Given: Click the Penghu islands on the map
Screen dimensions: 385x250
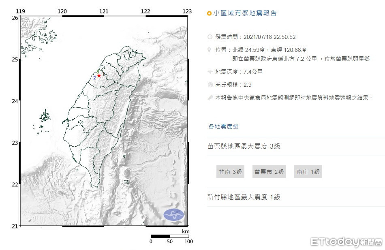Looking at the screenshot, I should tap(44, 117).
